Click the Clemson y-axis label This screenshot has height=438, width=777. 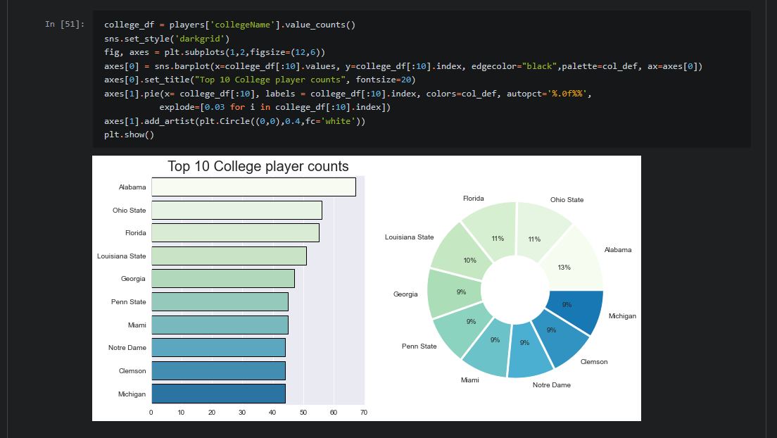132,371
